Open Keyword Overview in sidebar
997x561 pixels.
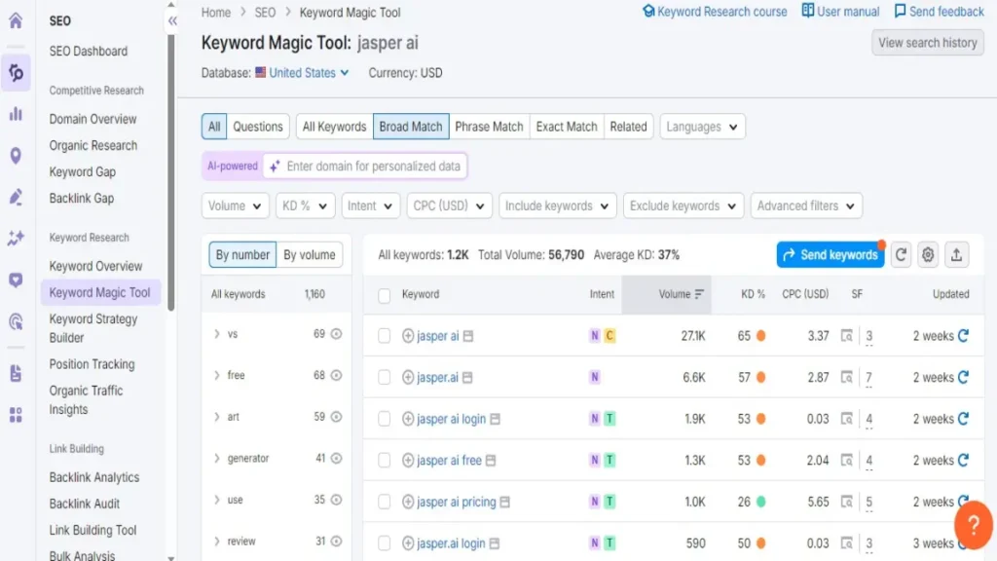(x=96, y=266)
